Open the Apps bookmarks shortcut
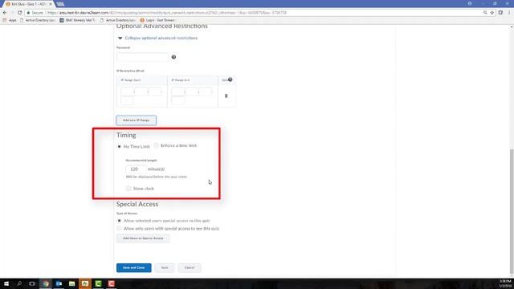The image size is (514, 289). (10, 20)
